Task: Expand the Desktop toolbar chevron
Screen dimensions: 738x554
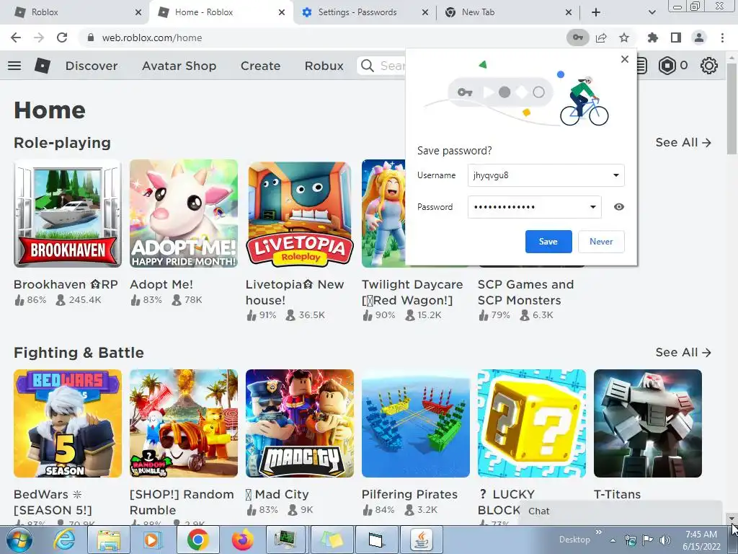Action: point(599,532)
